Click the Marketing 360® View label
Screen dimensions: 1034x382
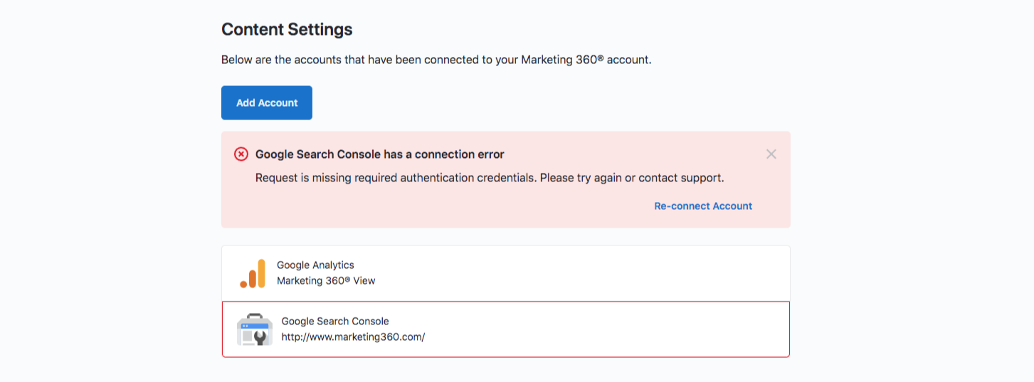326,281
